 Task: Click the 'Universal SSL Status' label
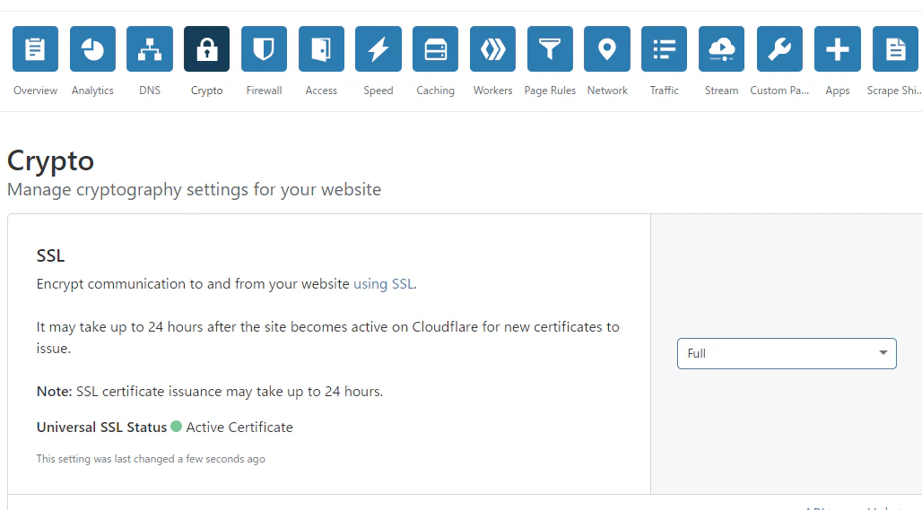coord(101,428)
